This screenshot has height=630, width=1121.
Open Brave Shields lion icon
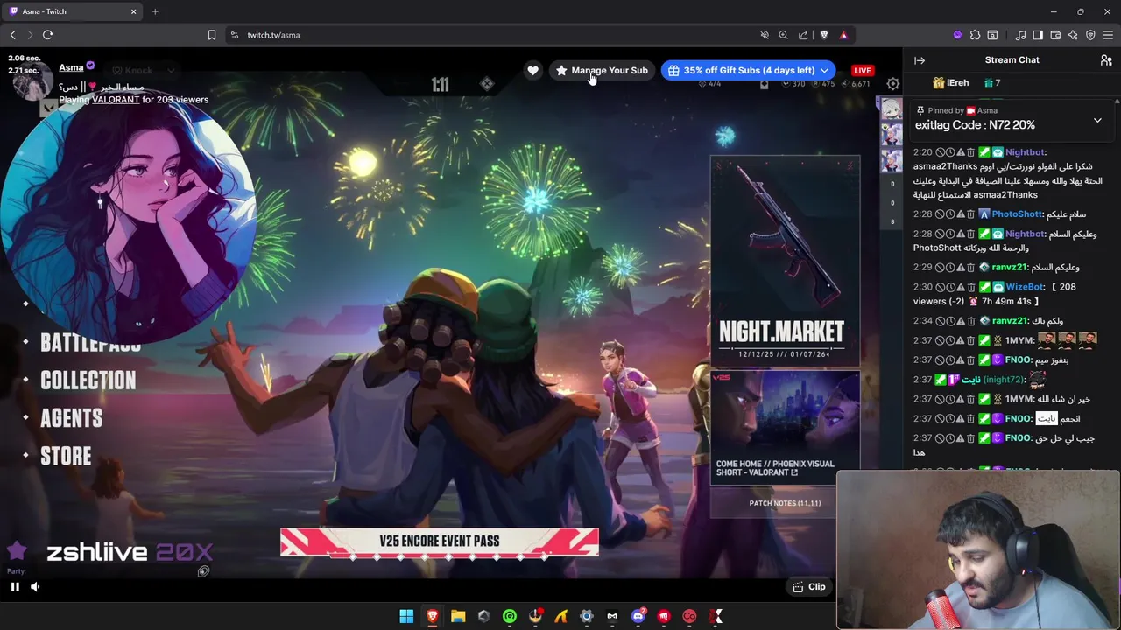pos(823,35)
